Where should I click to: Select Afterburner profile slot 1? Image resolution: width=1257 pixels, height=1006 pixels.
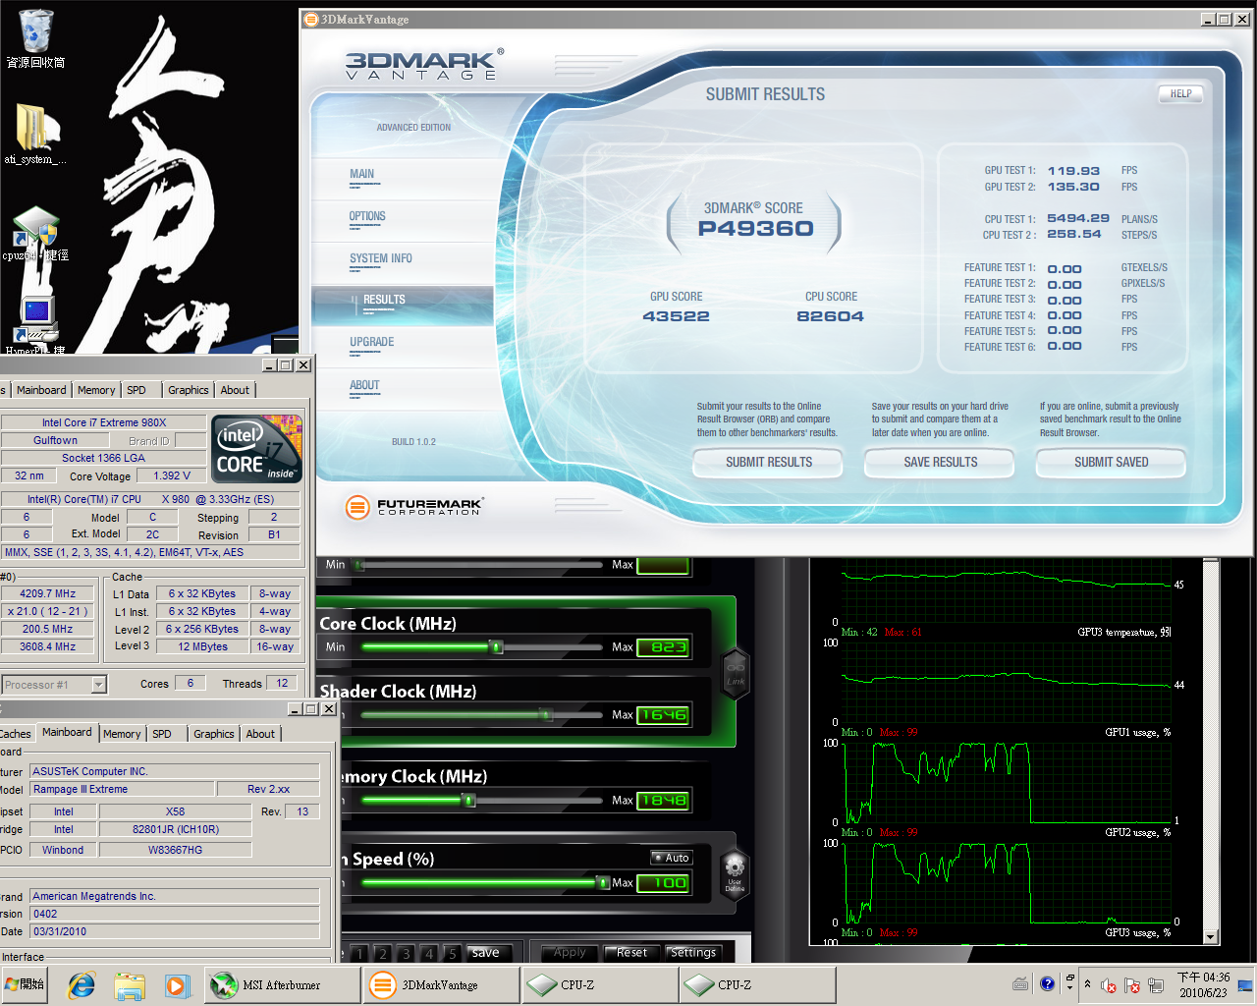pos(359,953)
